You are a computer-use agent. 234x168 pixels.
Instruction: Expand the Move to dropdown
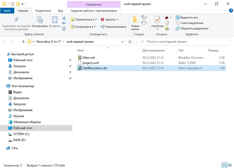coord(84,20)
